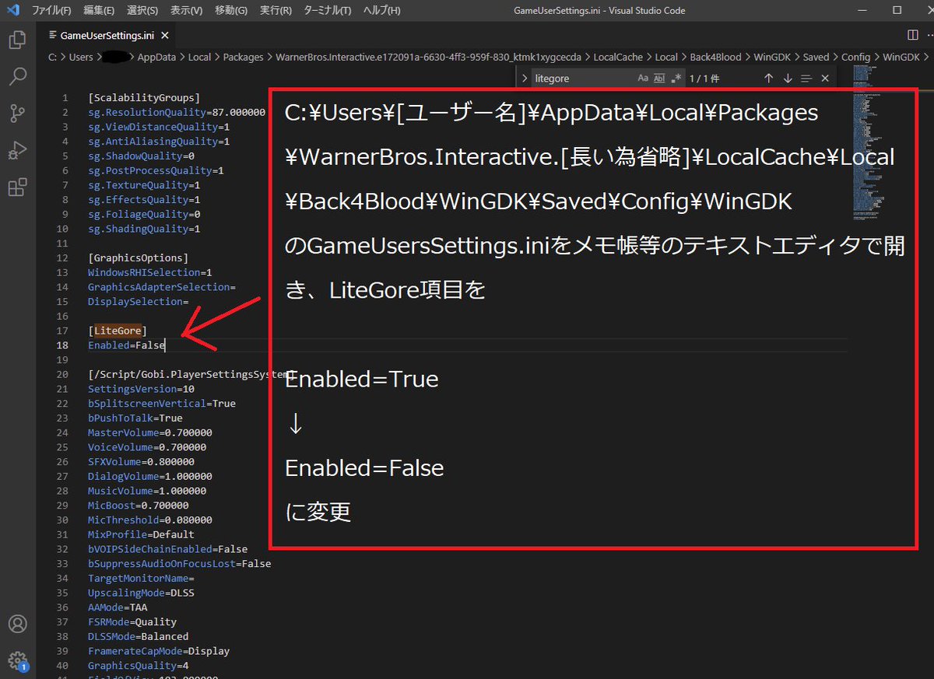Open the Run and Debug view
The height and width of the screenshot is (679, 934).
(x=17, y=150)
